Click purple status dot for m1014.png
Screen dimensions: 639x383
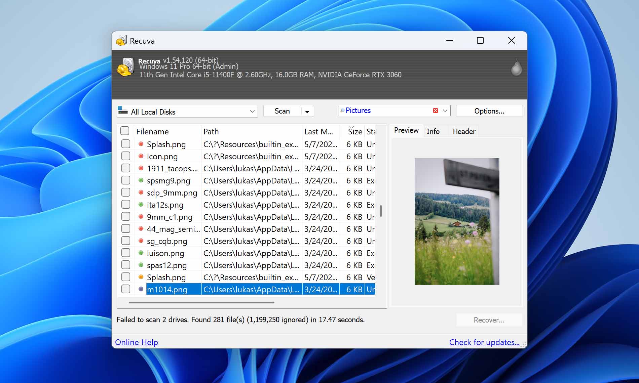pos(141,289)
